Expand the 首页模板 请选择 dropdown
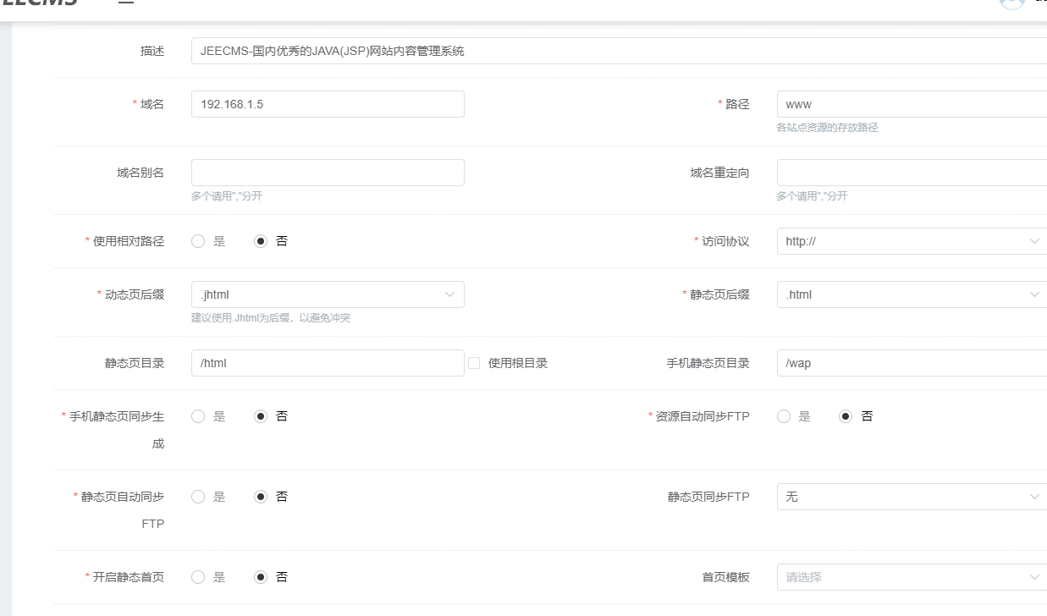Image resolution: width=1047 pixels, height=616 pixels. 912,577
